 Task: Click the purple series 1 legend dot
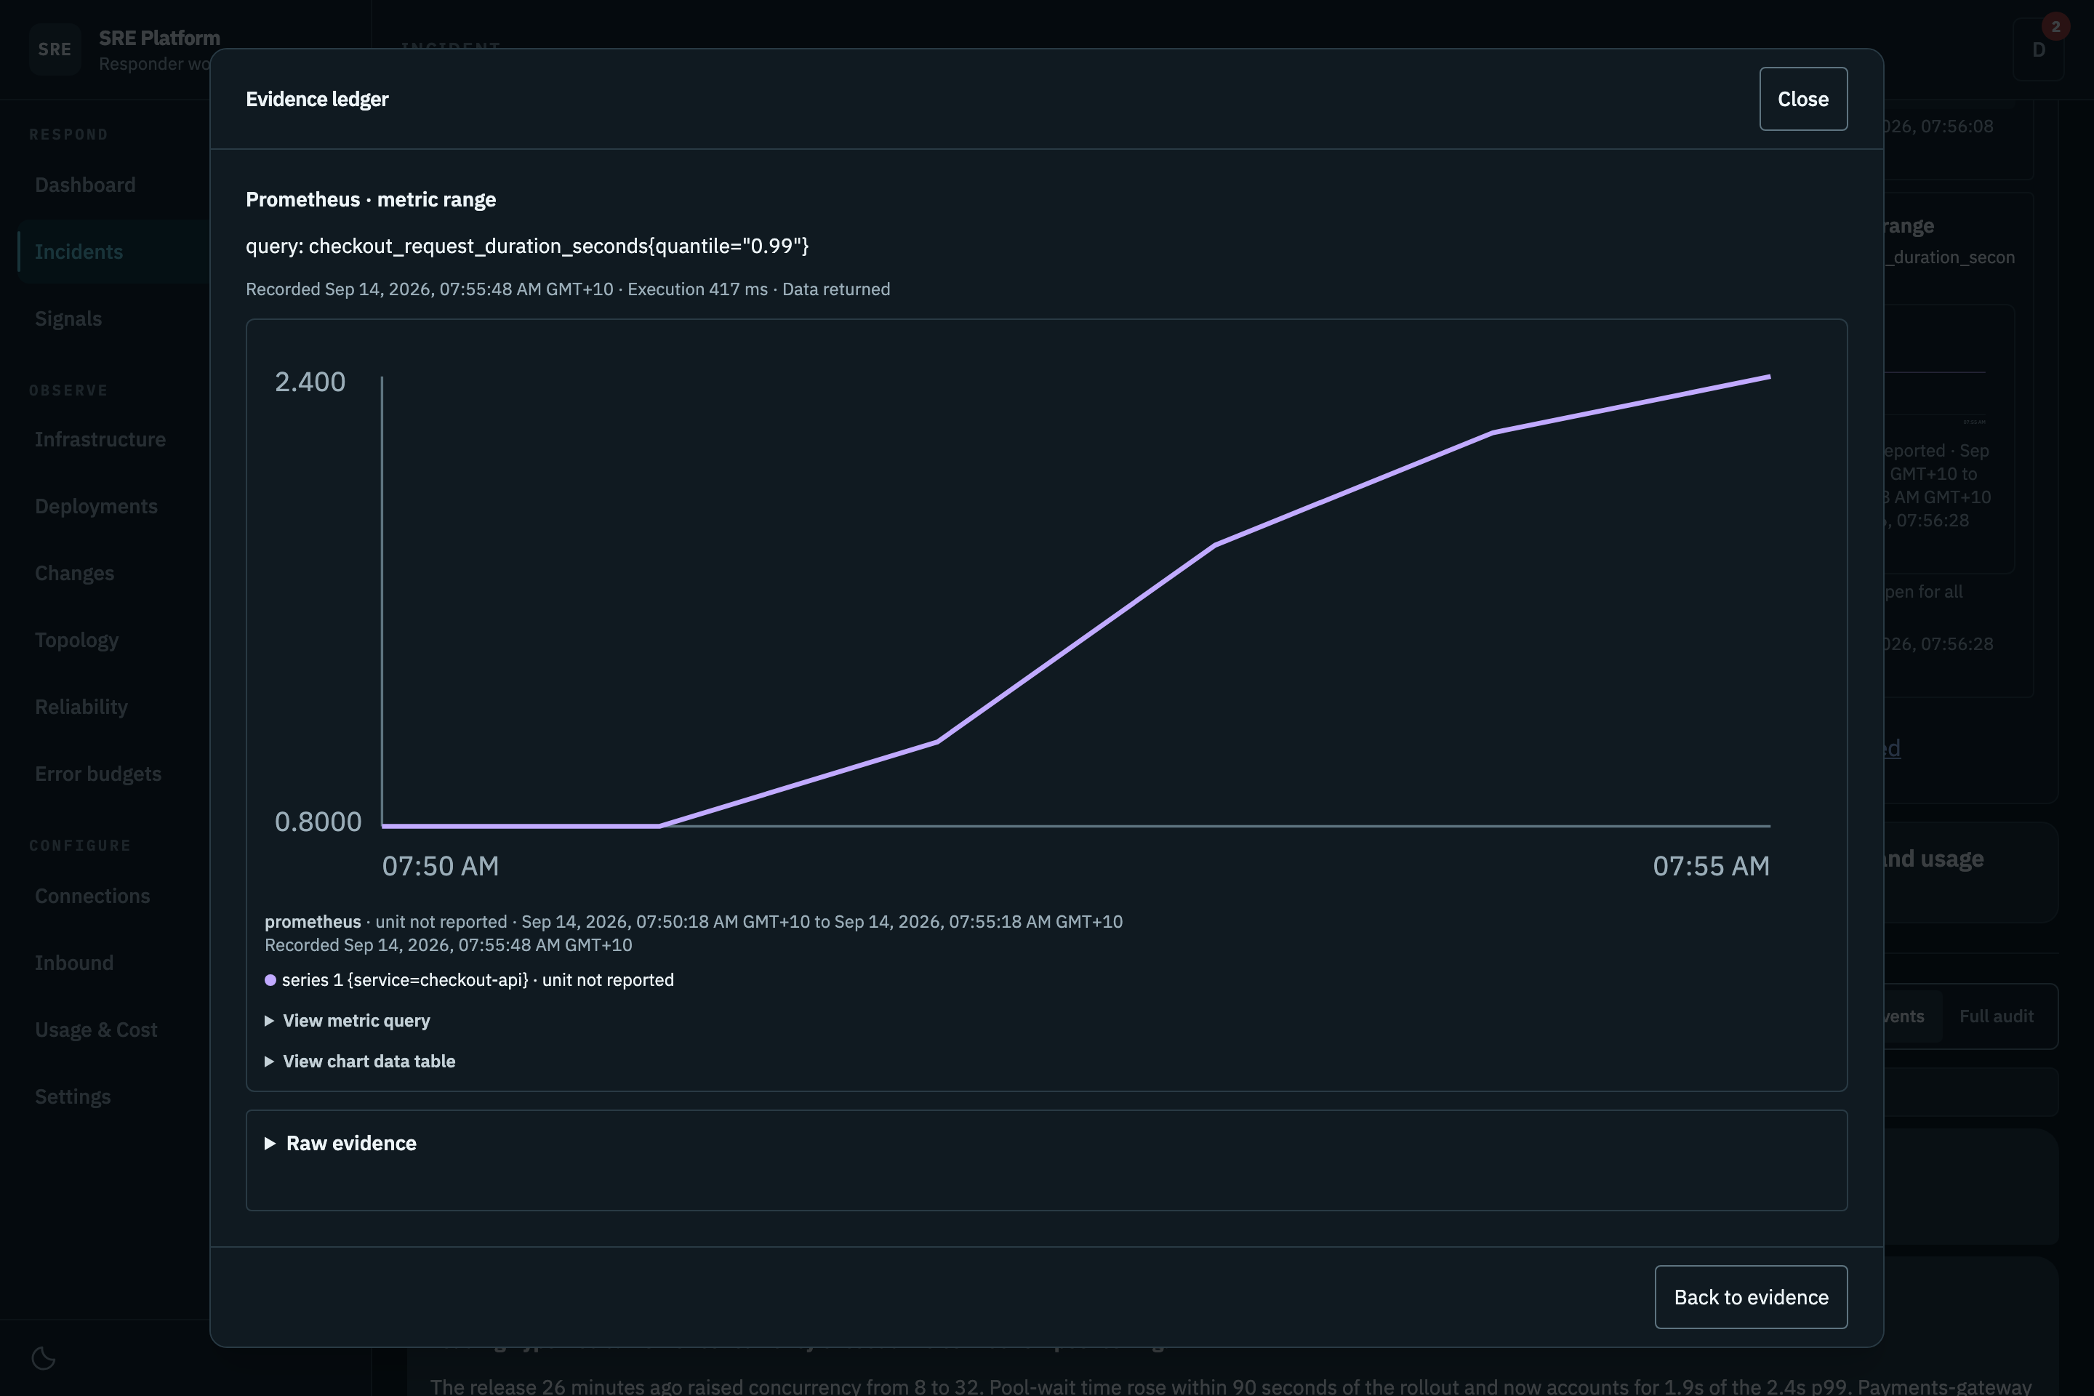(270, 980)
